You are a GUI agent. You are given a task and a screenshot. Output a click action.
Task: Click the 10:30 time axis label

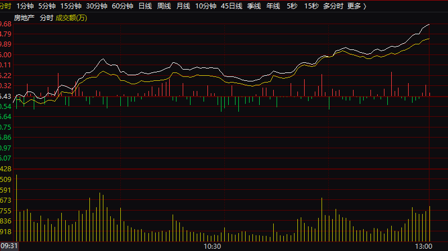tap(212, 246)
